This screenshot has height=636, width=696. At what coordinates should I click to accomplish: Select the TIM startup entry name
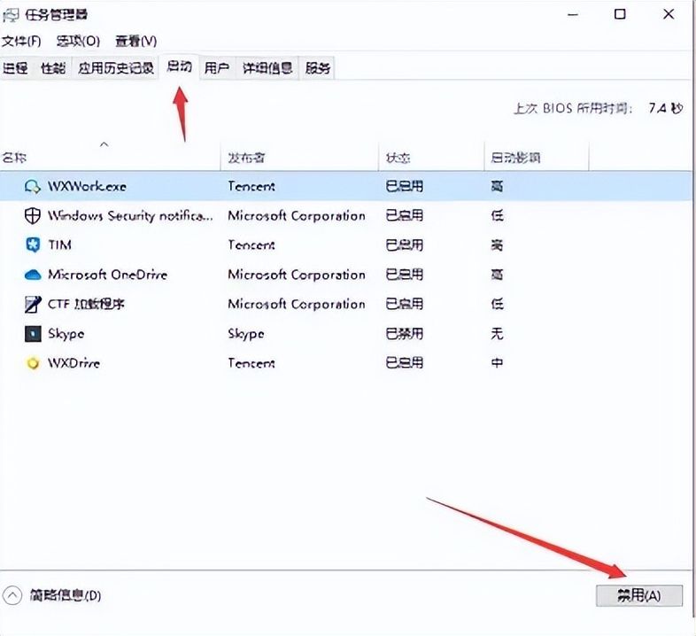pos(59,245)
